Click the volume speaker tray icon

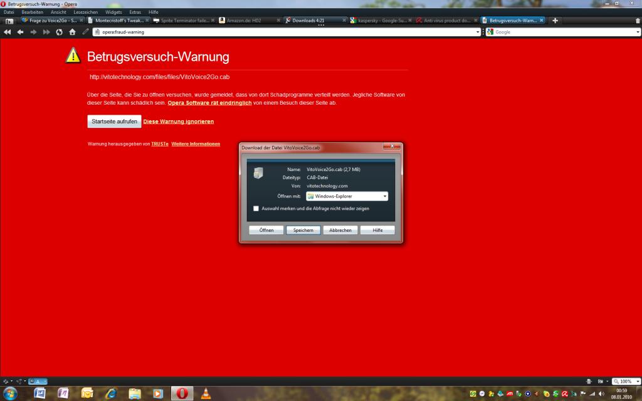point(601,394)
